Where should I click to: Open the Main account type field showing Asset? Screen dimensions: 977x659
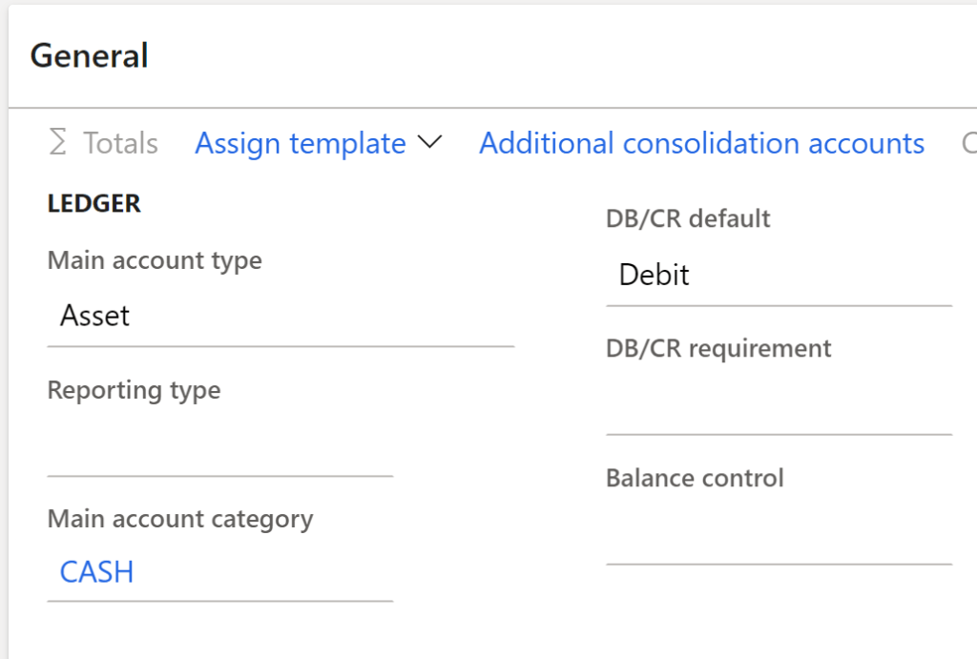tap(281, 317)
